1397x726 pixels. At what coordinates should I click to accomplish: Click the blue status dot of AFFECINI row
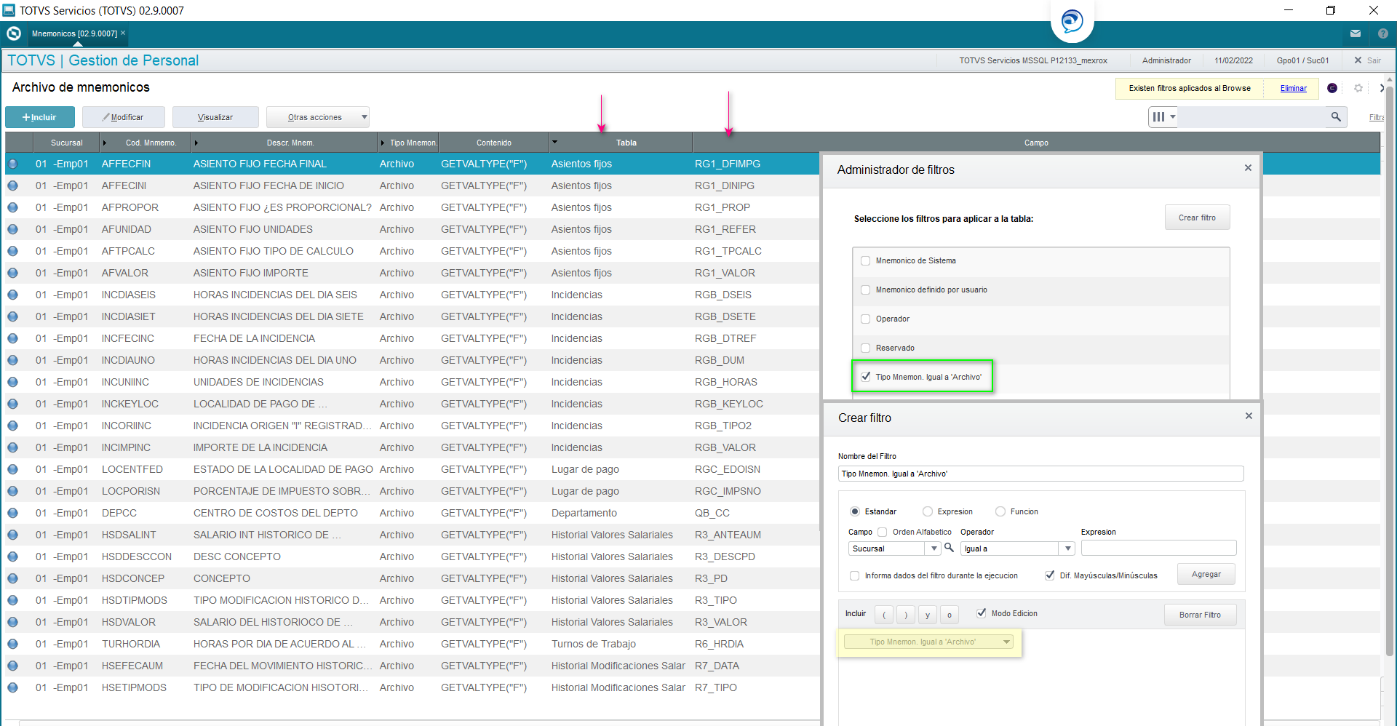13,186
